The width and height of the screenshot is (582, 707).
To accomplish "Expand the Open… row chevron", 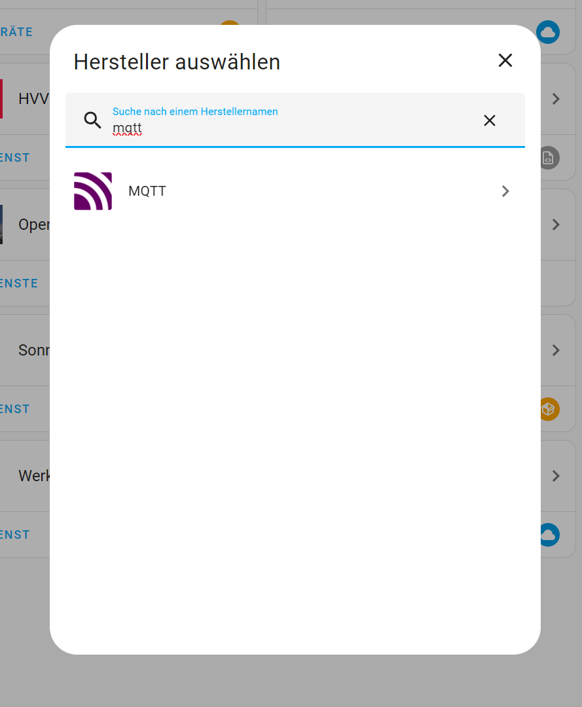I will pos(556,225).
